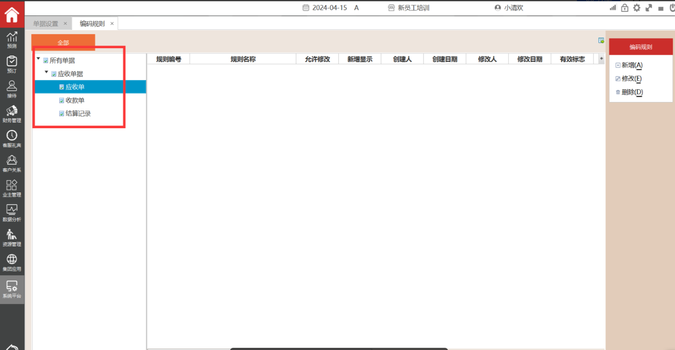Collapse the 所有单据 tree node arrow
The width and height of the screenshot is (675, 350).
pyautogui.click(x=39, y=59)
